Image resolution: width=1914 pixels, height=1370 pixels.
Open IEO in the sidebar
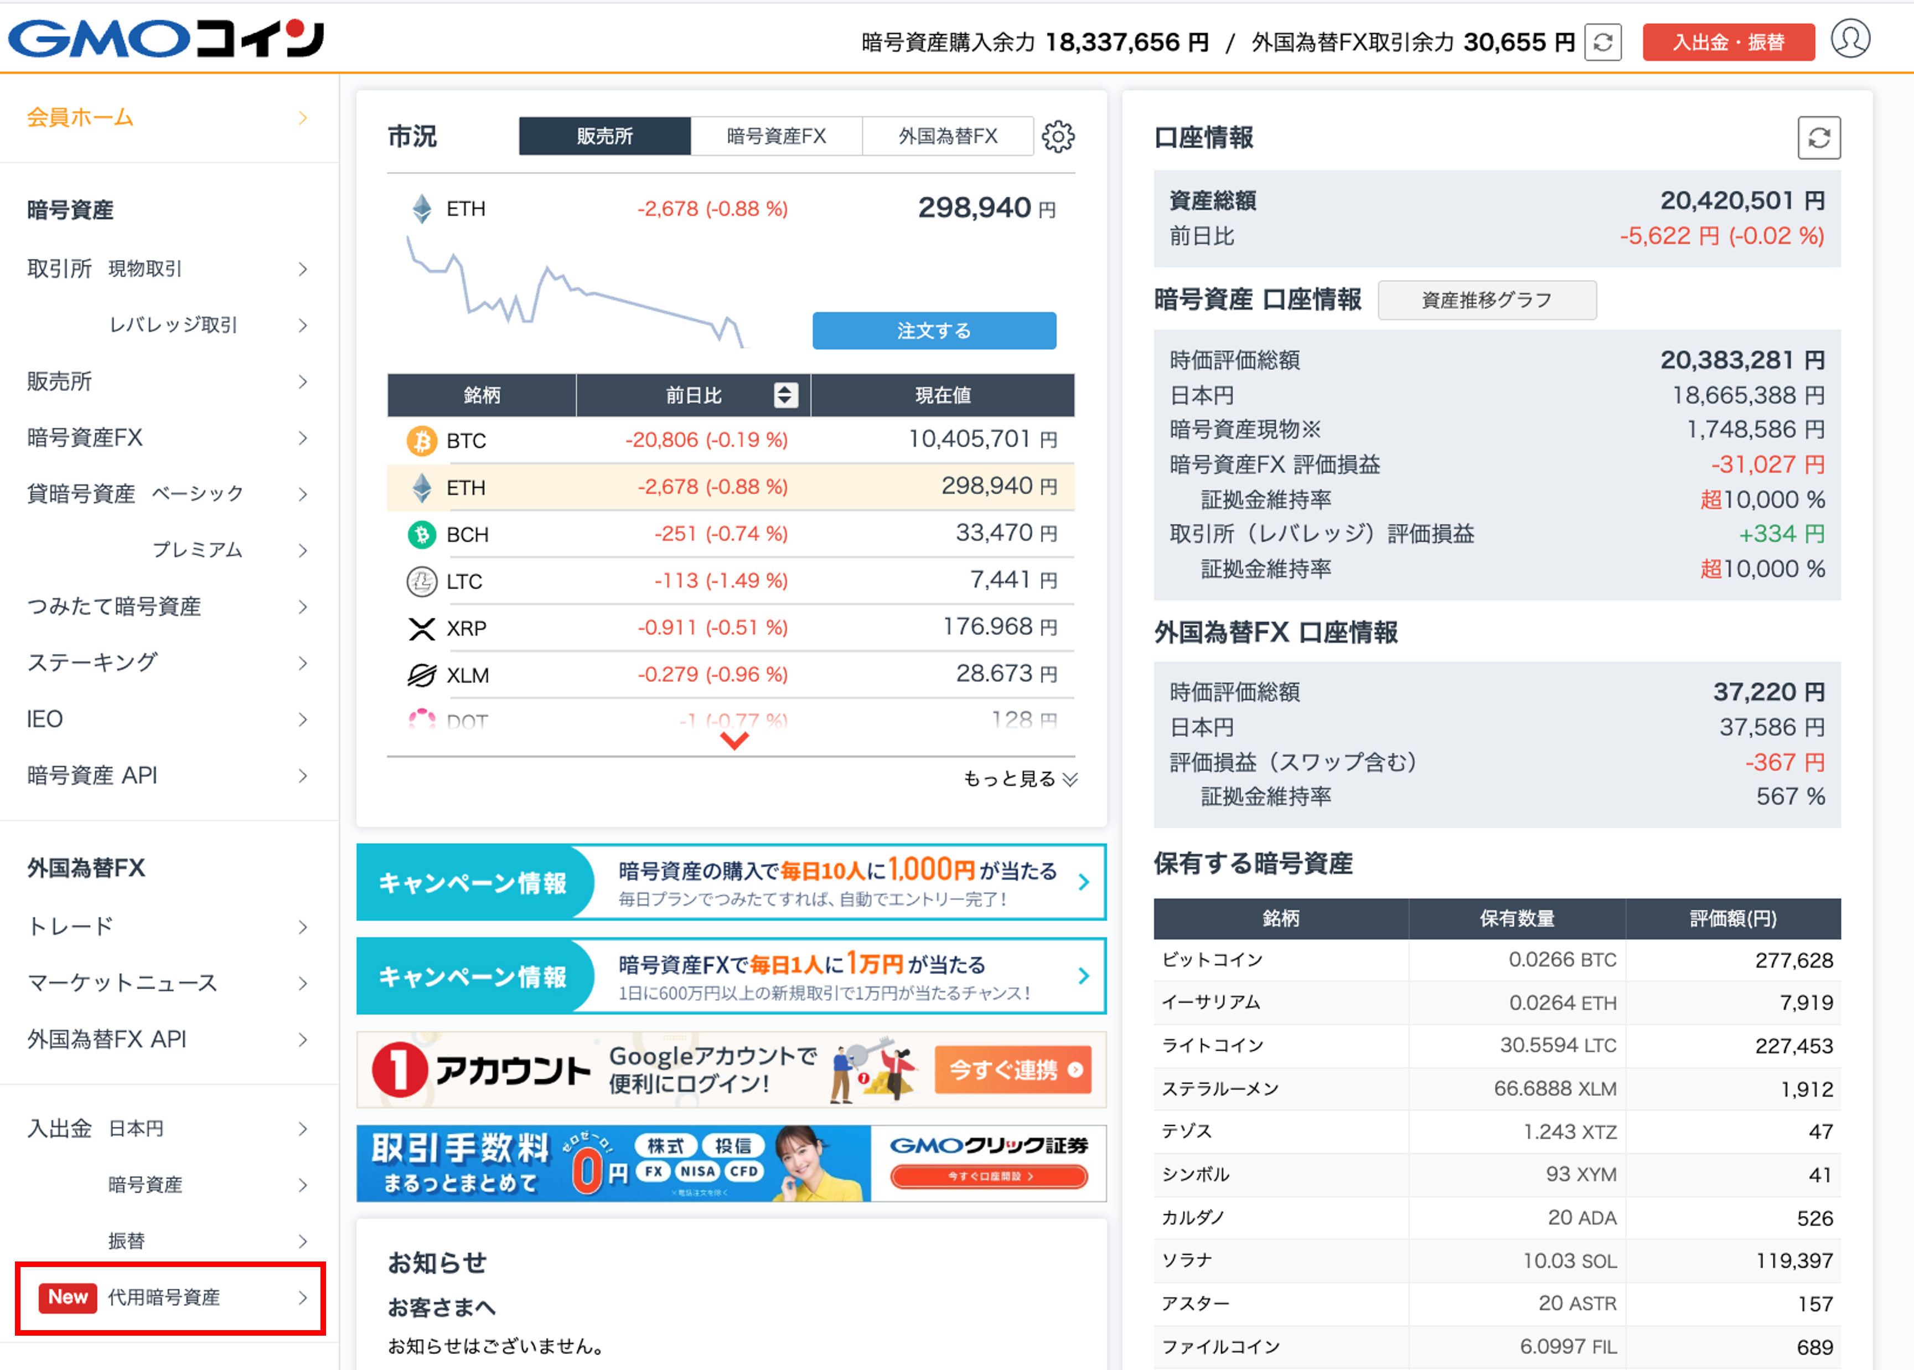(x=169, y=718)
